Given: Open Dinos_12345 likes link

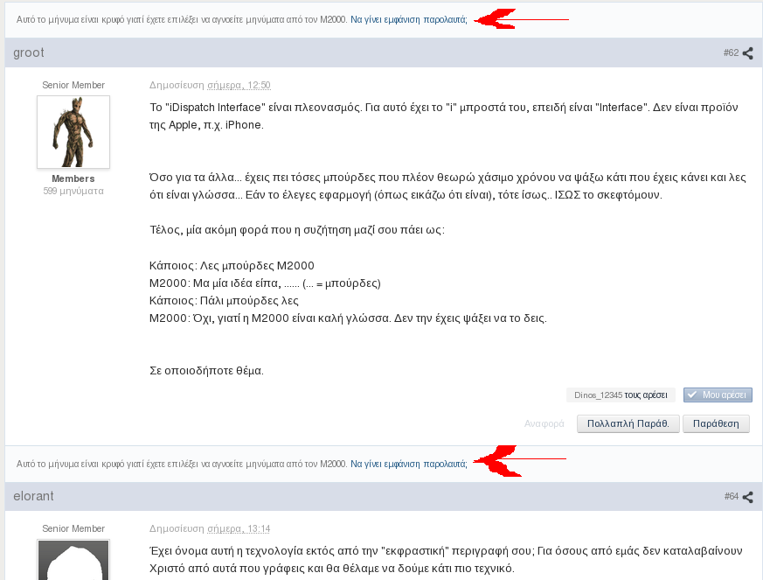Looking at the screenshot, I should (x=598, y=395).
